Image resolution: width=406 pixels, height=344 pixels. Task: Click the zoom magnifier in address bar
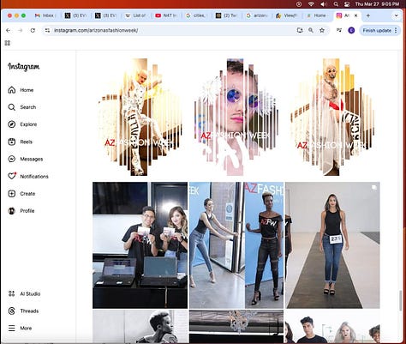point(311,30)
